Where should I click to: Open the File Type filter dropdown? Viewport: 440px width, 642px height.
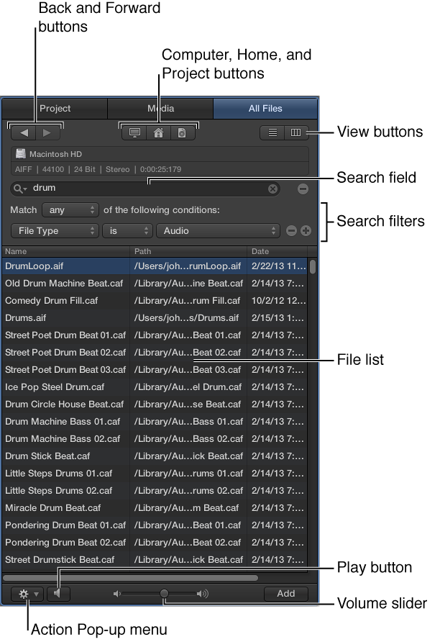click(55, 230)
